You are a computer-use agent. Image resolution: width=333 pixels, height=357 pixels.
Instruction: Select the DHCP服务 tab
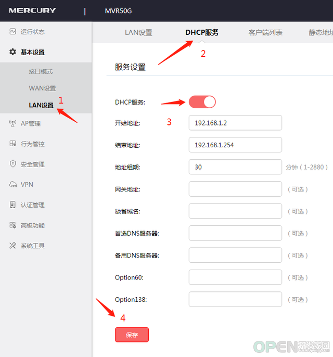202,32
